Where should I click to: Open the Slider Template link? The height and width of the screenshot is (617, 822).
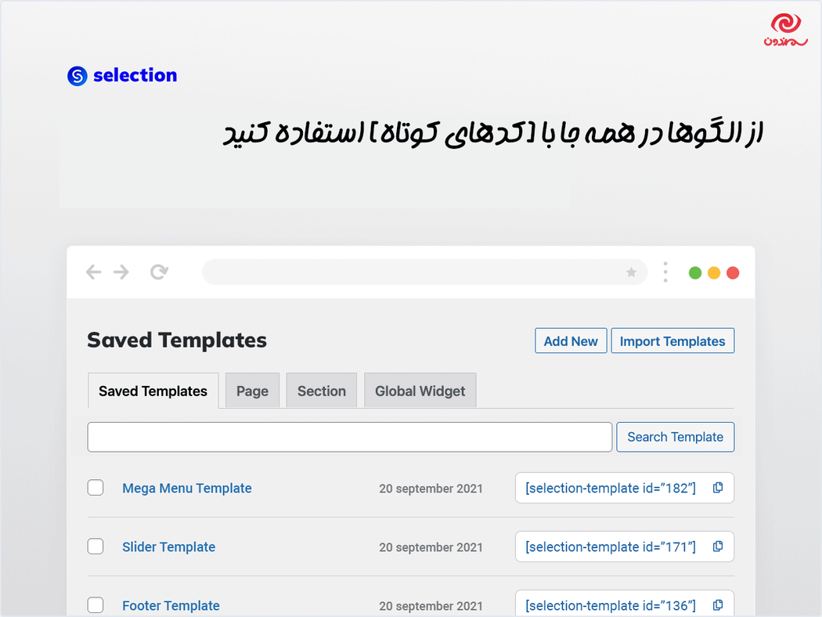[169, 547]
